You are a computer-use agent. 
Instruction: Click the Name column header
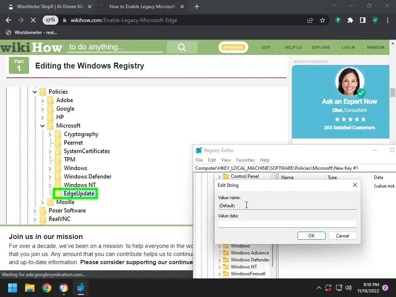click(x=301, y=177)
